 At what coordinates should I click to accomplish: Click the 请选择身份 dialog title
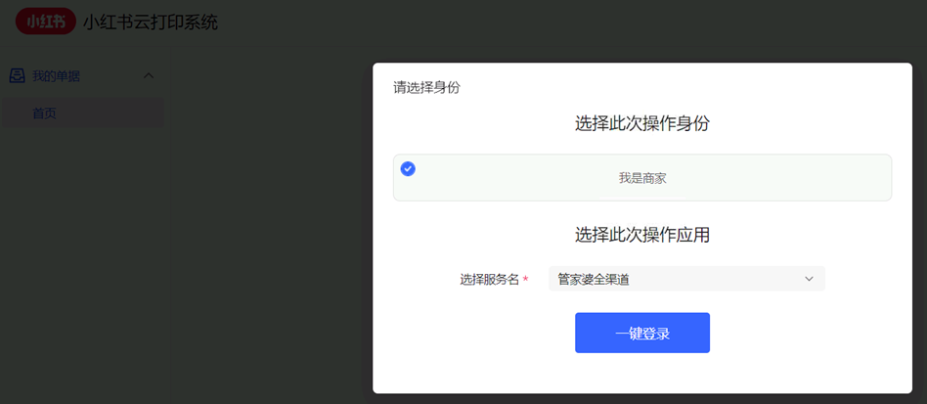click(x=426, y=88)
